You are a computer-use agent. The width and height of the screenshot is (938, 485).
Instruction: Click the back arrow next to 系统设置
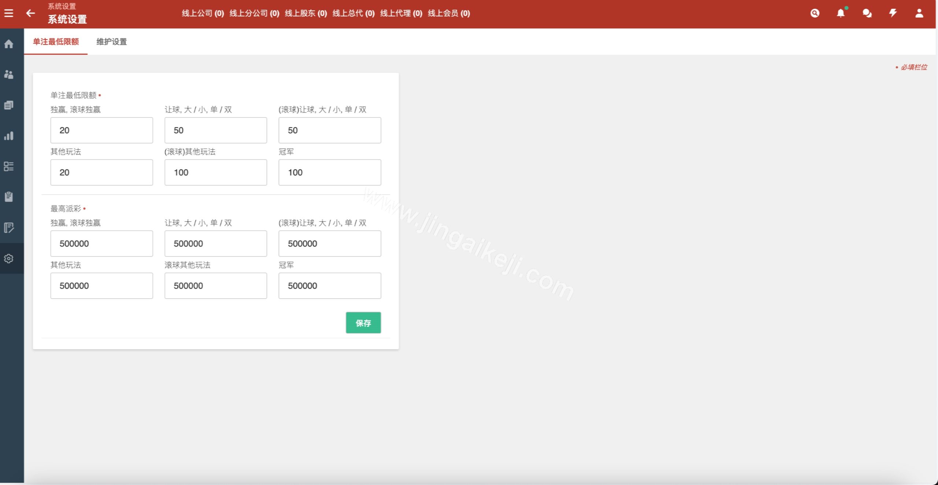click(30, 13)
